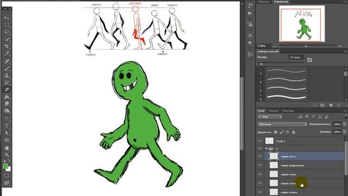Hide group 1 visibility eye
The width and height of the screenshot is (348, 196).
pyautogui.click(x=260, y=149)
